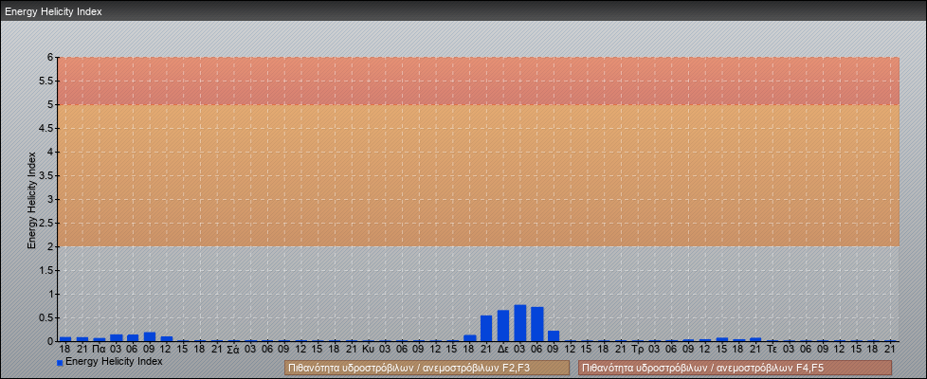Select the F4,F5 waterspout probability legend box
The width and height of the screenshot is (927, 379).
(735, 368)
